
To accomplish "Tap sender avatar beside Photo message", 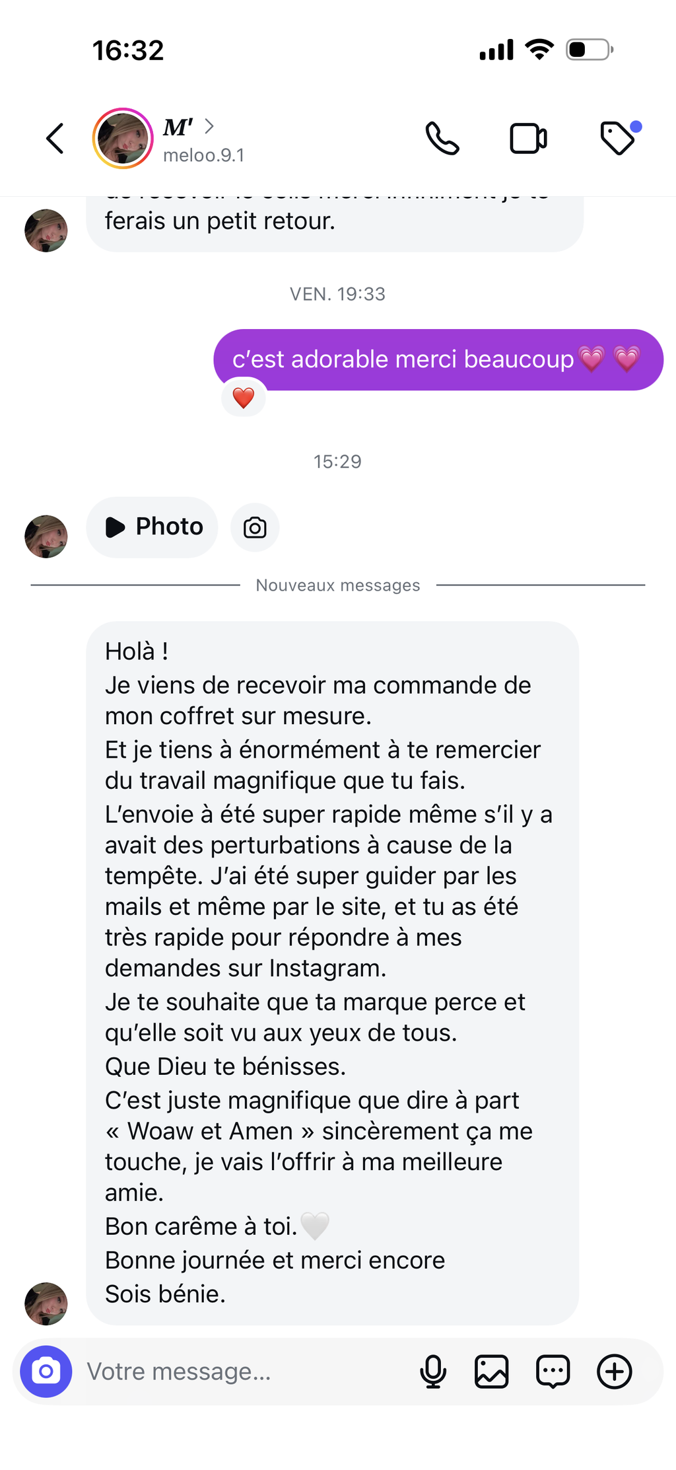I will (46, 536).
